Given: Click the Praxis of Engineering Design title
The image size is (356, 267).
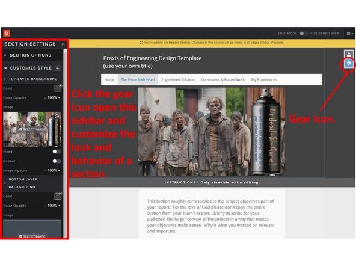Looking at the screenshot, I should coord(152,62).
